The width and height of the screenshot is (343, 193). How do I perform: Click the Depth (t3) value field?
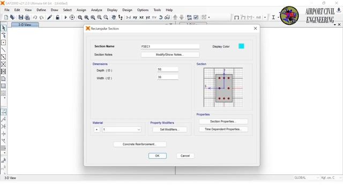click(168, 69)
